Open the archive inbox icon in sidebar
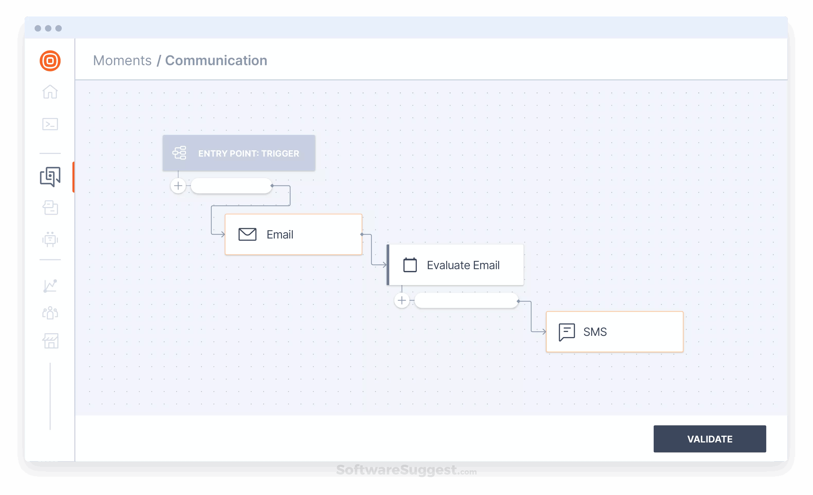The width and height of the screenshot is (813, 495). coord(50,208)
